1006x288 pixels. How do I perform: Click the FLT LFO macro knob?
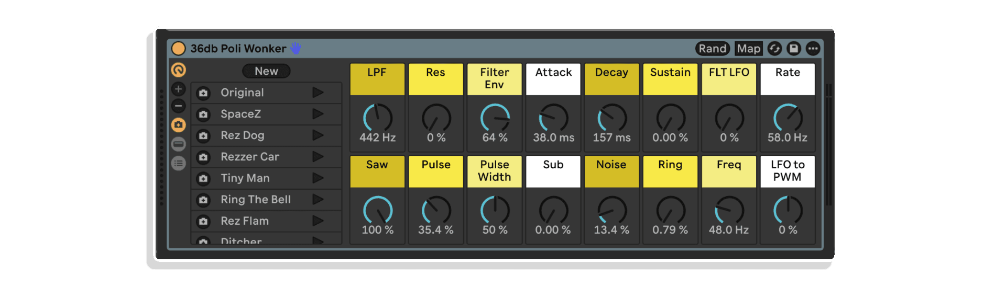pyautogui.click(x=730, y=118)
